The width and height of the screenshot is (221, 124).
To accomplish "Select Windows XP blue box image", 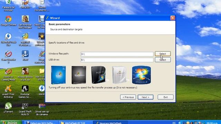I will pos(58,75).
